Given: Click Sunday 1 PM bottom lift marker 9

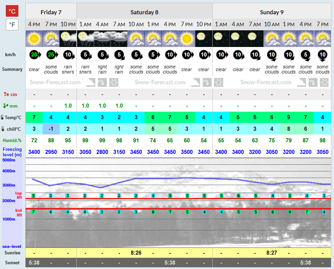Looking at the screenshot, I should (x=290, y=212).
